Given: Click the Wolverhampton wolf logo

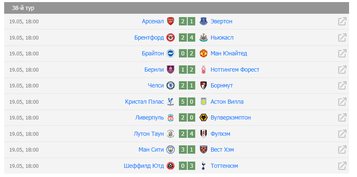Looking at the screenshot, I should coord(203,117).
